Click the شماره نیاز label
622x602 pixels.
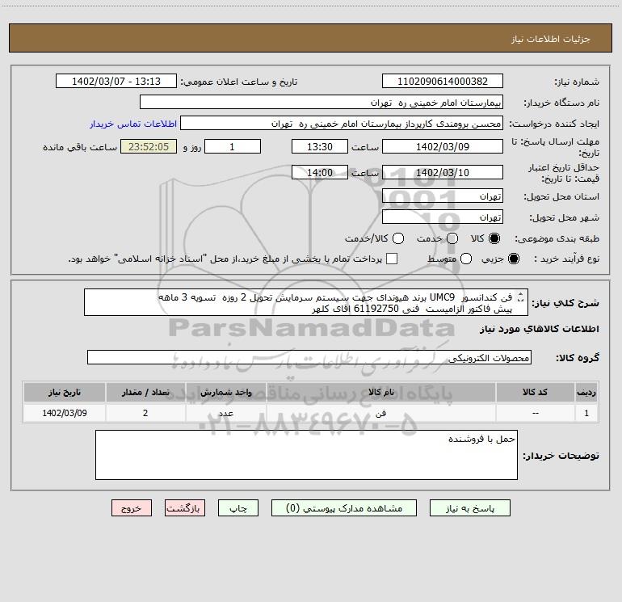click(577, 82)
